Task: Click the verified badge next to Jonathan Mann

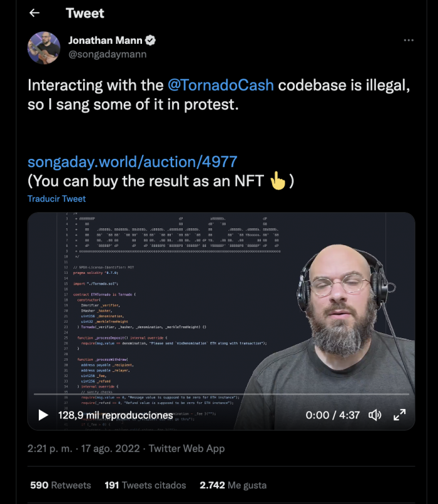Action: 151,41
